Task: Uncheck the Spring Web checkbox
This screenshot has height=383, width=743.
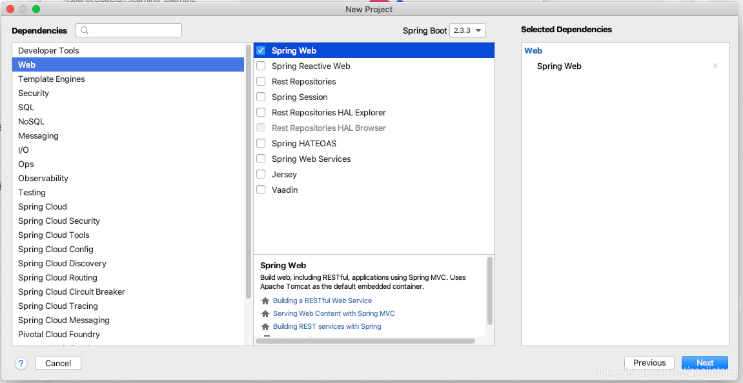Action: point(261,50)
